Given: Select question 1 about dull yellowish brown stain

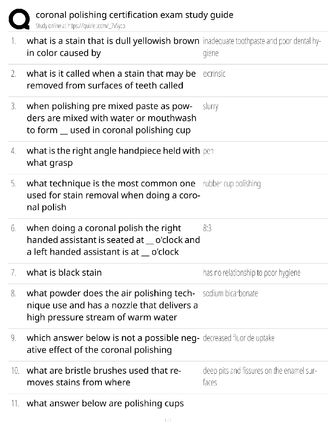Looking at the screenshot, I should pos(113,47).
